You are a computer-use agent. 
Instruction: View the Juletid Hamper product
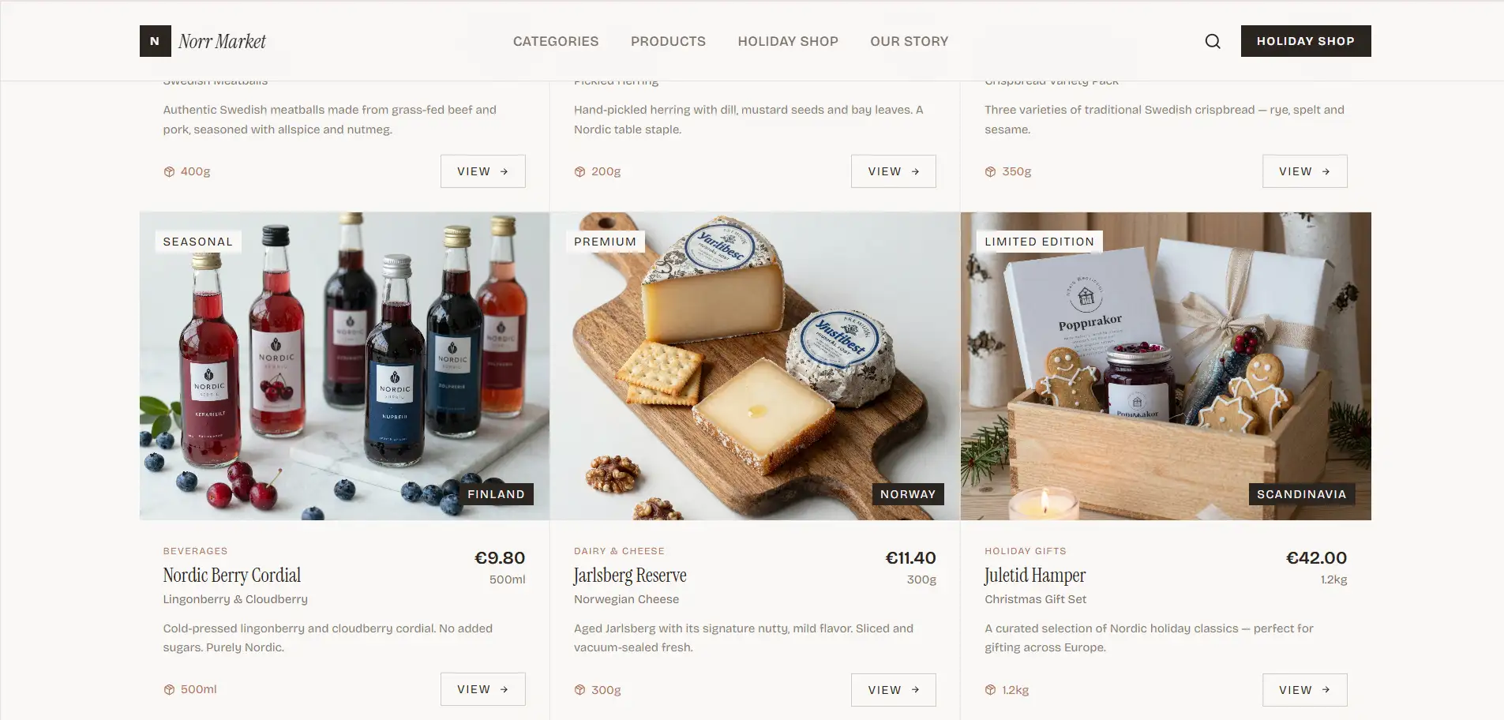[1304, 690]
